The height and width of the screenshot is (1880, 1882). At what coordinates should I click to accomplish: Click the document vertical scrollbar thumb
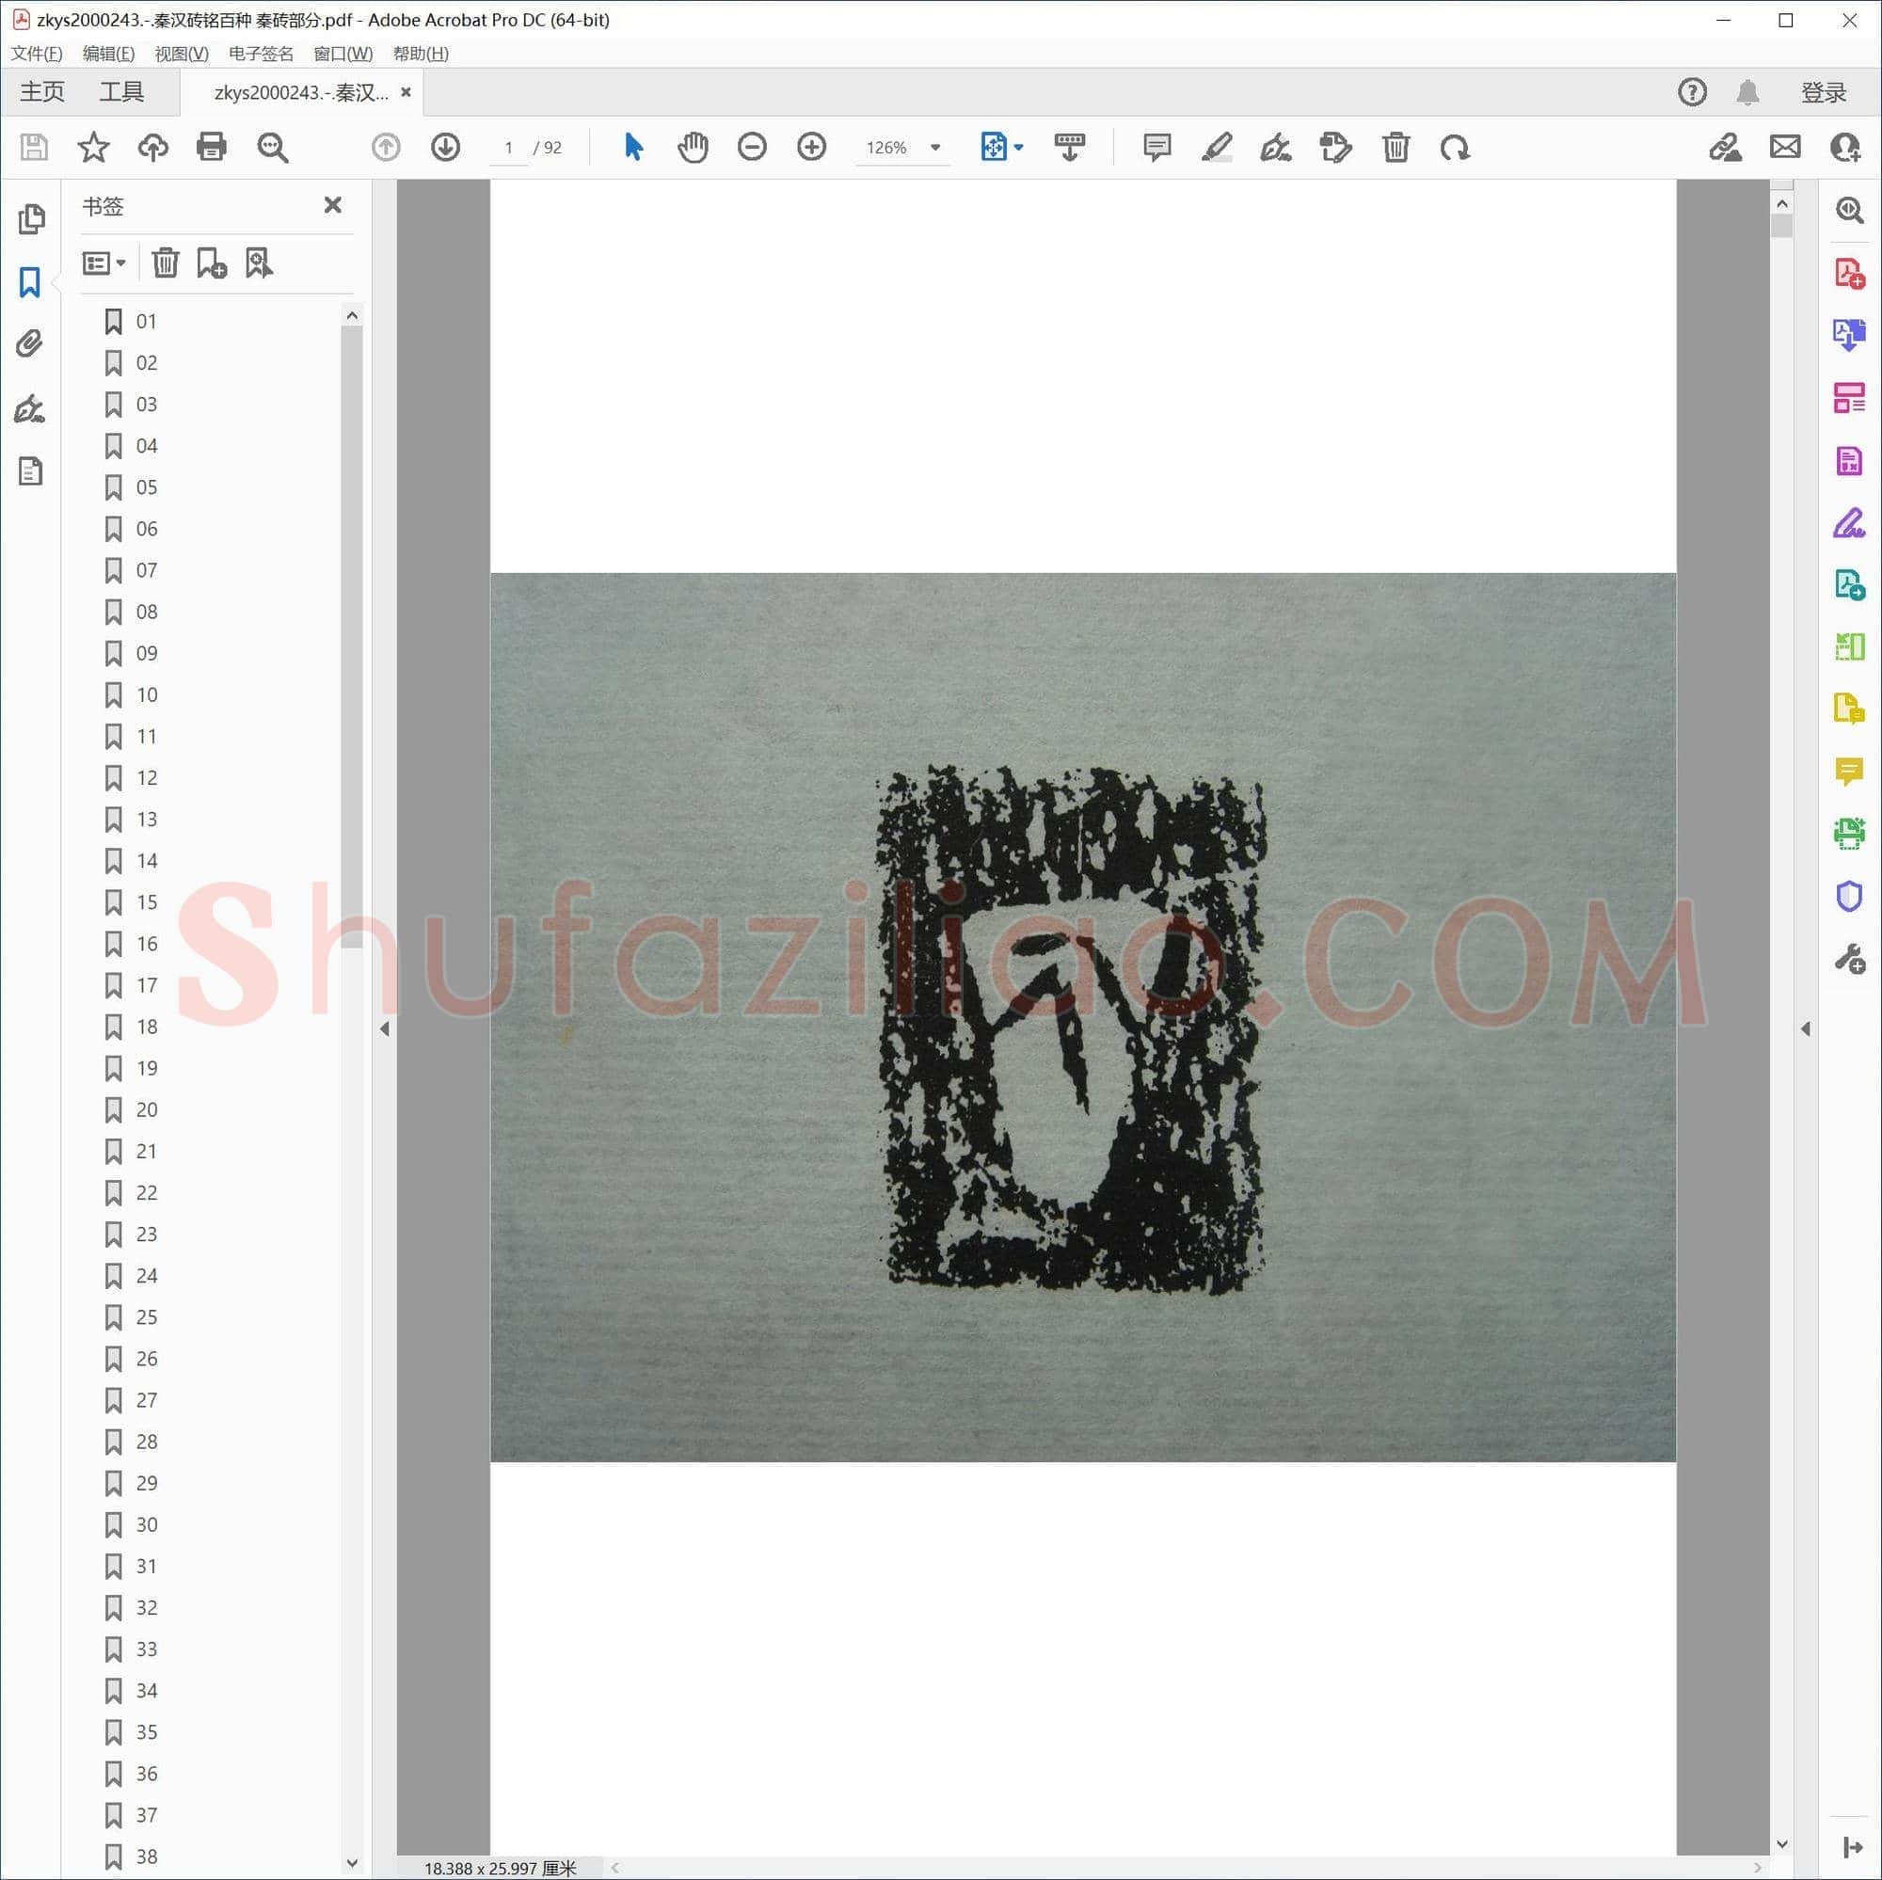point(1782,225)
